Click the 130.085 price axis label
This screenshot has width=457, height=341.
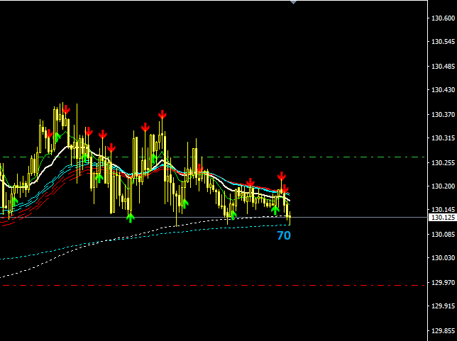pos(443,235)
